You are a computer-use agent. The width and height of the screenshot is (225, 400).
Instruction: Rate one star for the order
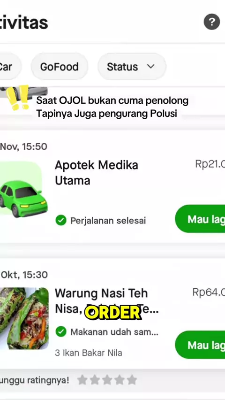point(82,380)
